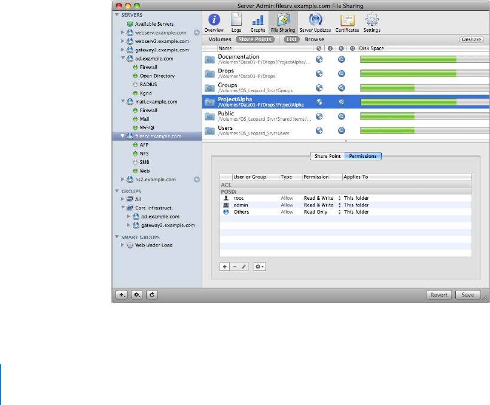490x405 pixels.
Task: Open the Logs toolbar icon
Action: (x=236, y=23)
